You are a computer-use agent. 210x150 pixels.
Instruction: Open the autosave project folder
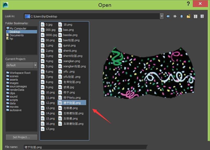(14, 110)
